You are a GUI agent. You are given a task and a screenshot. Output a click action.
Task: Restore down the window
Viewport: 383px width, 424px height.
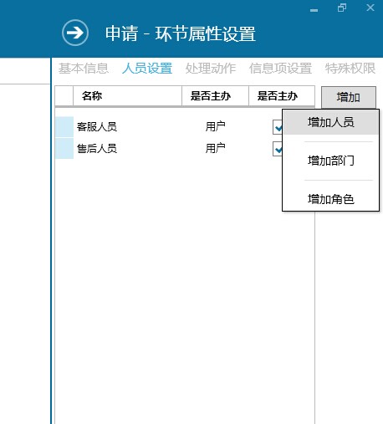(342, 8)
